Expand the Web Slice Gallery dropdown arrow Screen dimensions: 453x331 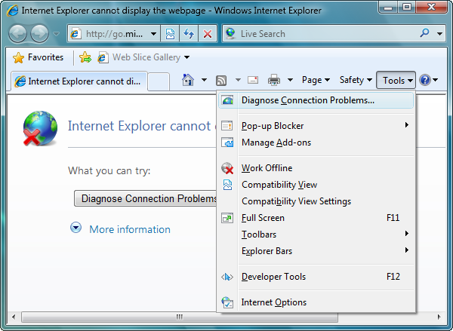187,57
